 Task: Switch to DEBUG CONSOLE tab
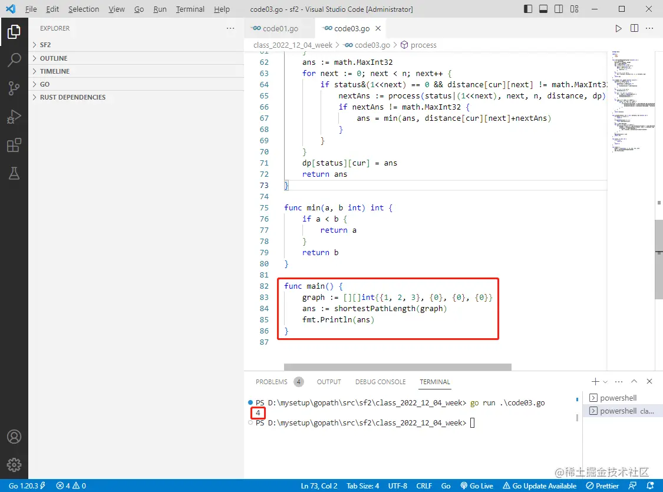tap(380, 382)
